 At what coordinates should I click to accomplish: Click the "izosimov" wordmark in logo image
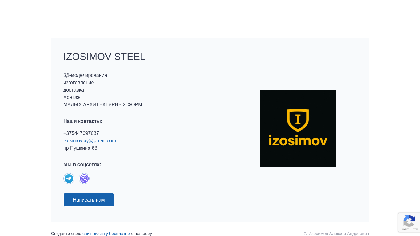[298, 140]
